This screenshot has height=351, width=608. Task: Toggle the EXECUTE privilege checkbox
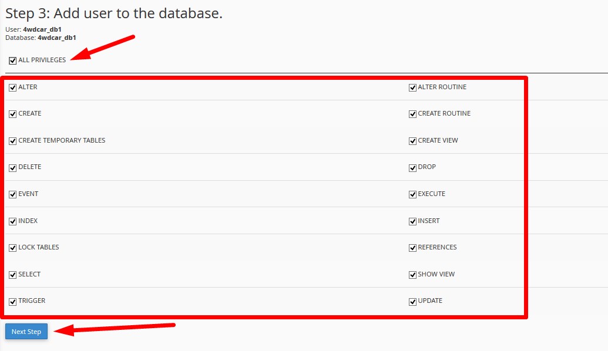point(412,194)
